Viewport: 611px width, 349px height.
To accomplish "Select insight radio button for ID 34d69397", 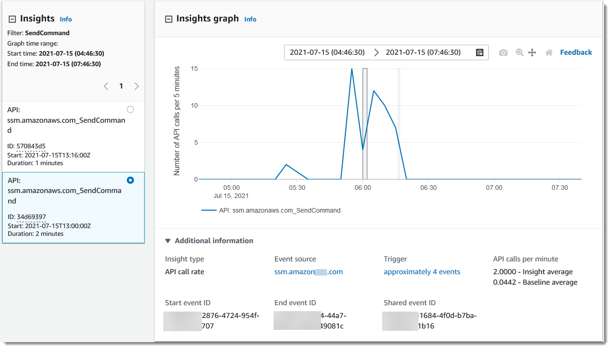I will (x=130, y=180).
